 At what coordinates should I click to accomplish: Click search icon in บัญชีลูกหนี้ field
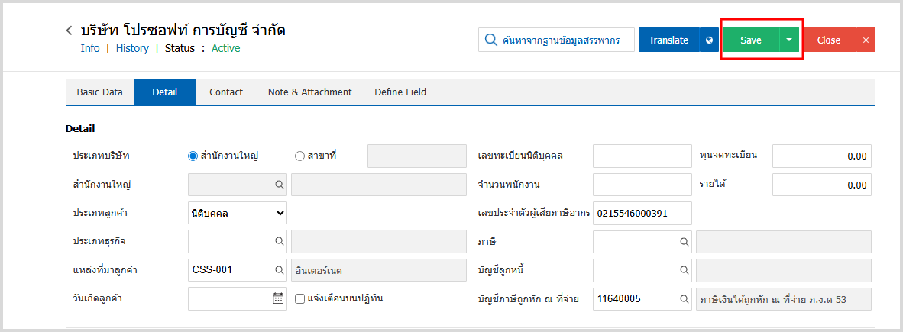pos(685,270)
